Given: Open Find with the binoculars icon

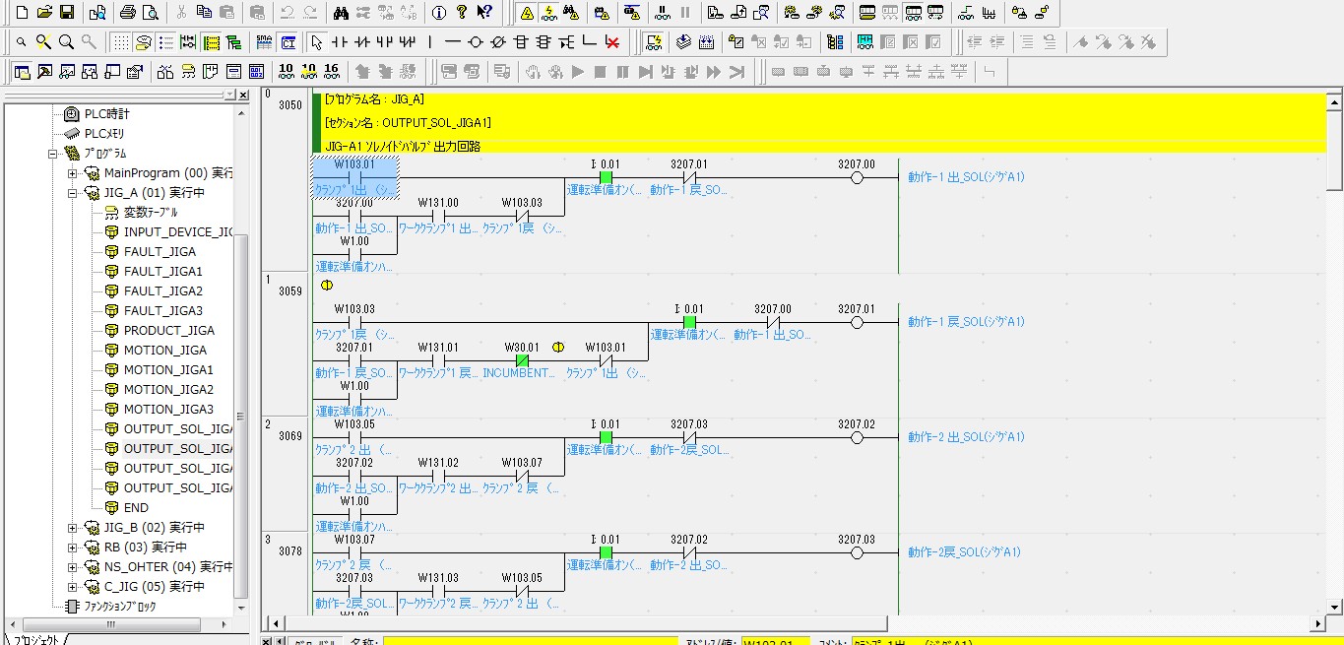Looking at the screenshot, I should click(341, 12).
